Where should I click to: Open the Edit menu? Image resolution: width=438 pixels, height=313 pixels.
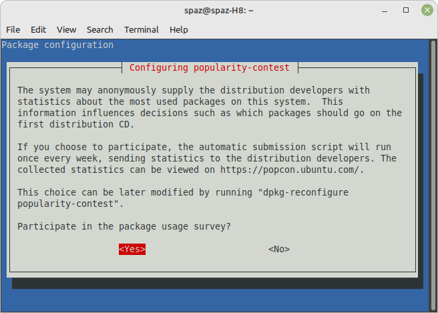point(38,29)
